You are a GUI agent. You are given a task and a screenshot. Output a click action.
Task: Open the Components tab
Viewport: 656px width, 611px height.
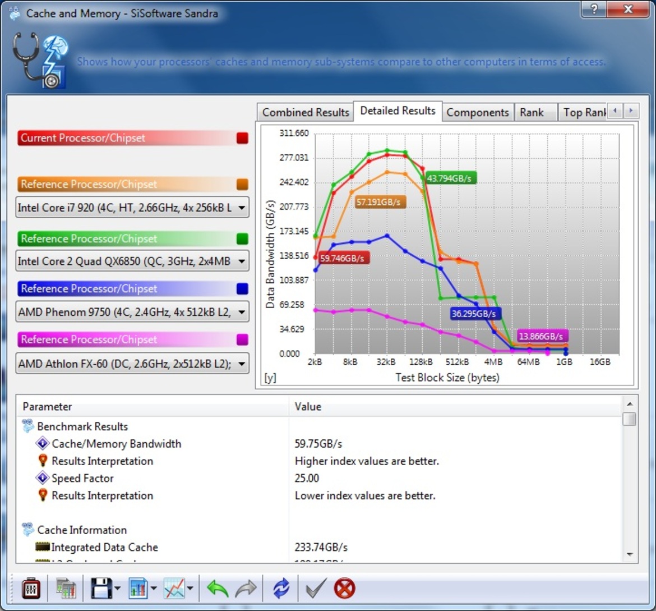coord(477,112)
